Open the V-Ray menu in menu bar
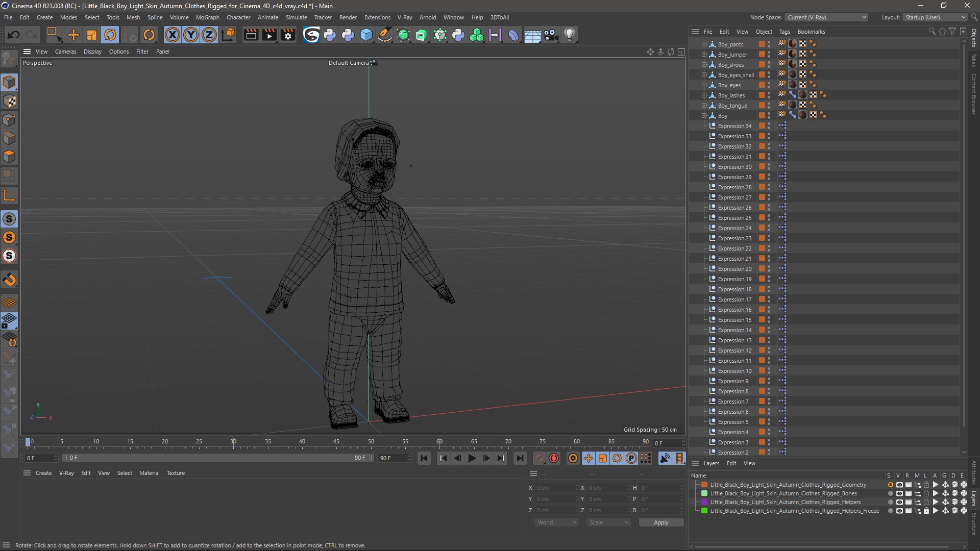The width and height of the screenshot is (980, 551). [x=405, y=17]
